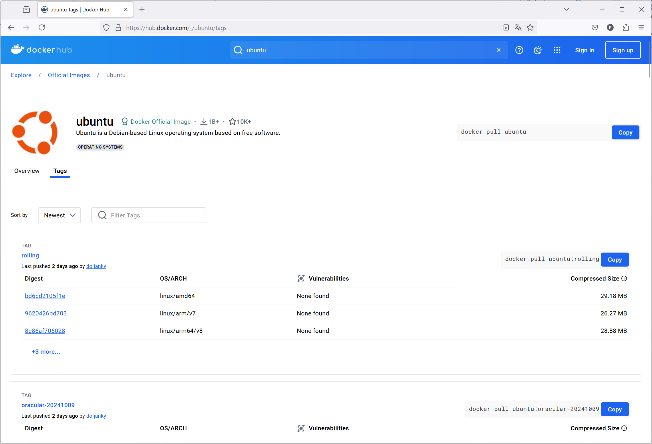The width and height of the screenshot is (652, 444).
Task: Reload the page with refresh icon
Action: tap(42, 27)
